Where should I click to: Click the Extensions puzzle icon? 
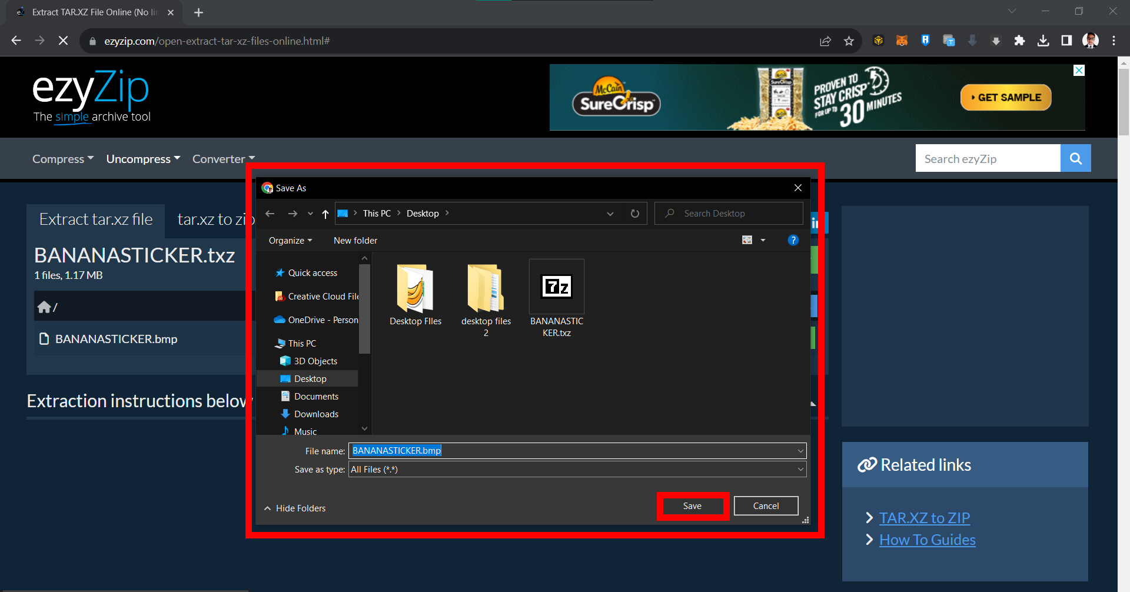click(1020, 40)
